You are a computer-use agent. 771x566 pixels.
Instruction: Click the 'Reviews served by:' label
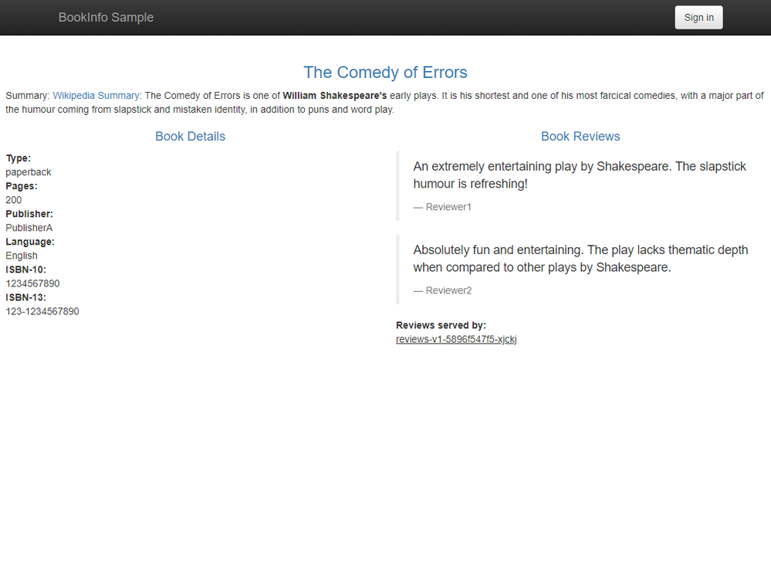point(441,325)
